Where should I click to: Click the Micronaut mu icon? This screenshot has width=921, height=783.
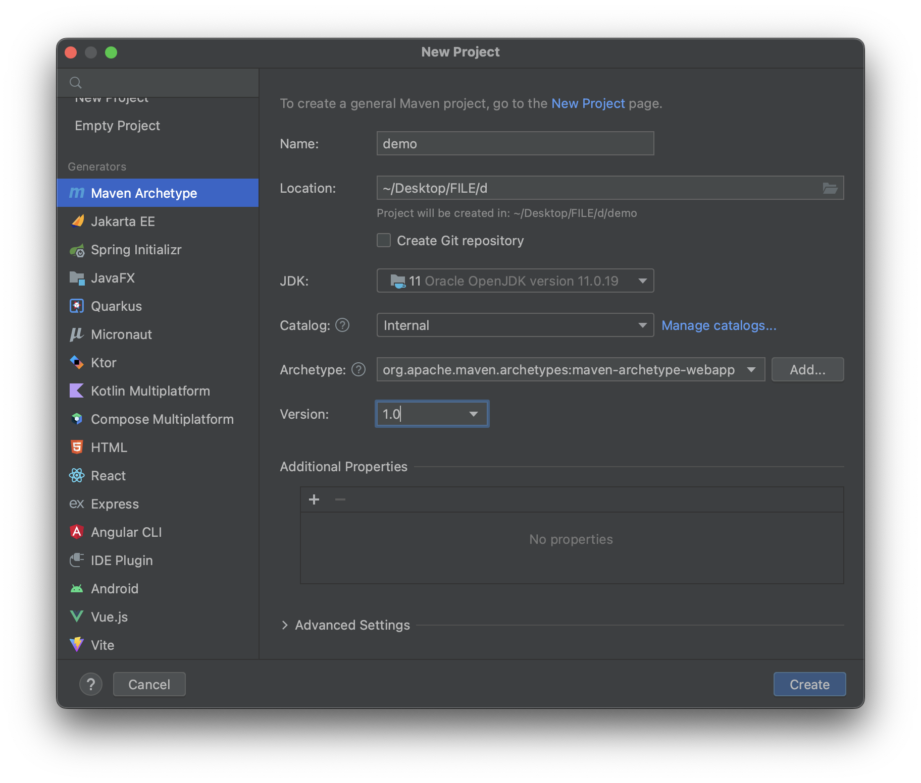tap(77, 334)
